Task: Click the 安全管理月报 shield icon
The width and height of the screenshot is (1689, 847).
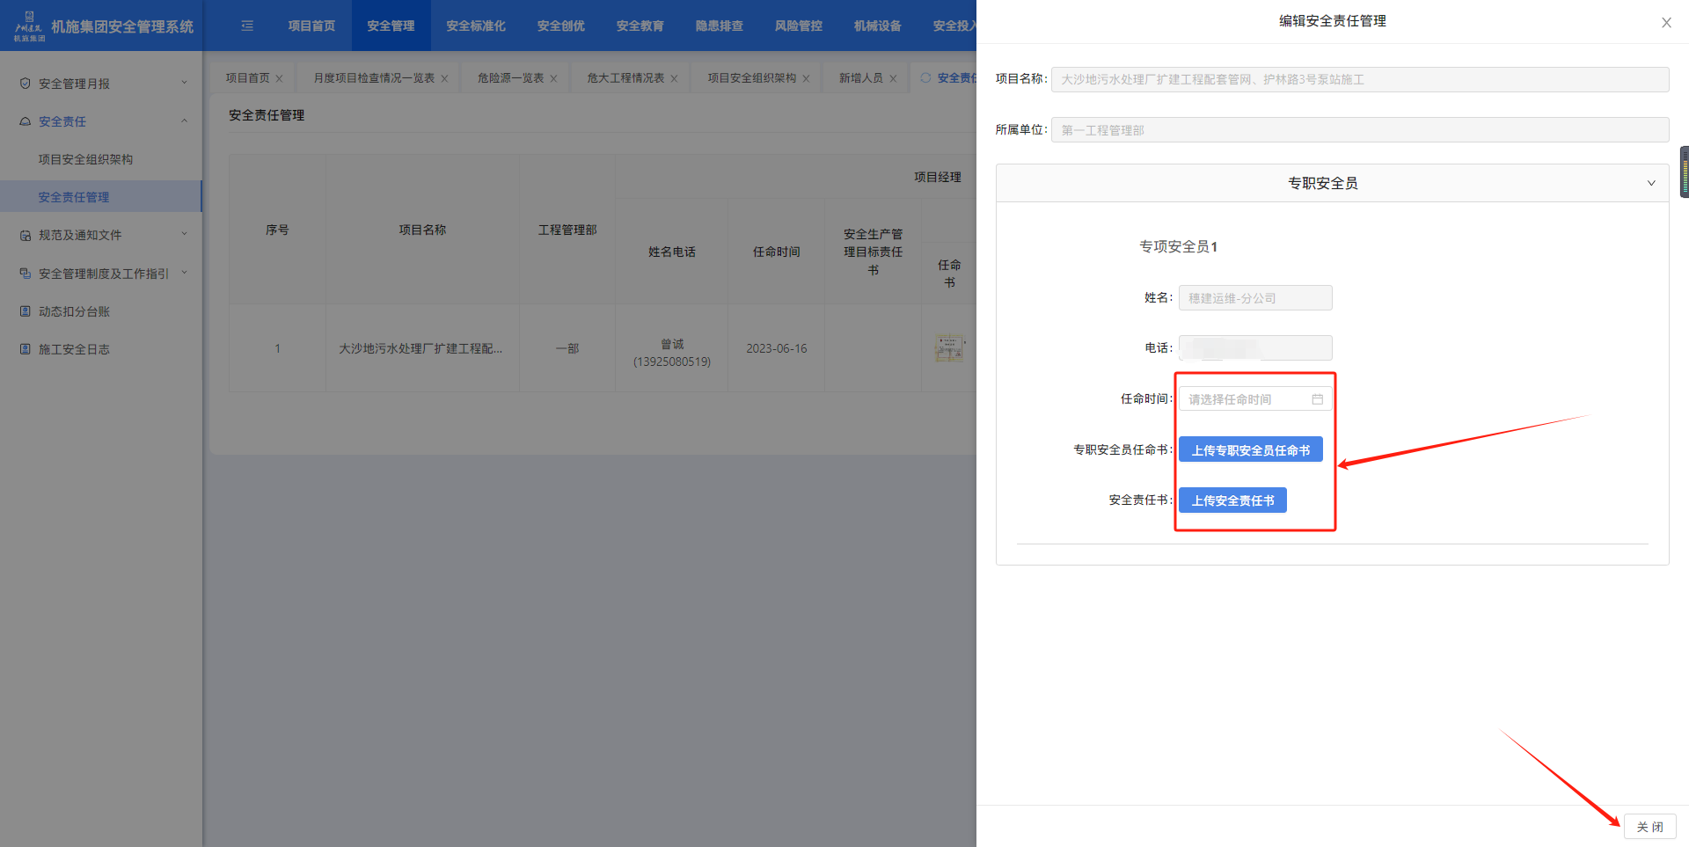Action: [25, 84]
